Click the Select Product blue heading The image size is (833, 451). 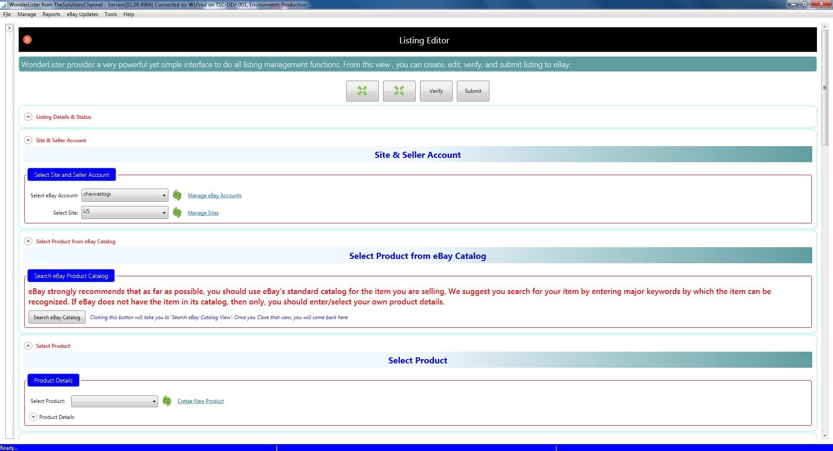point(417,360)
